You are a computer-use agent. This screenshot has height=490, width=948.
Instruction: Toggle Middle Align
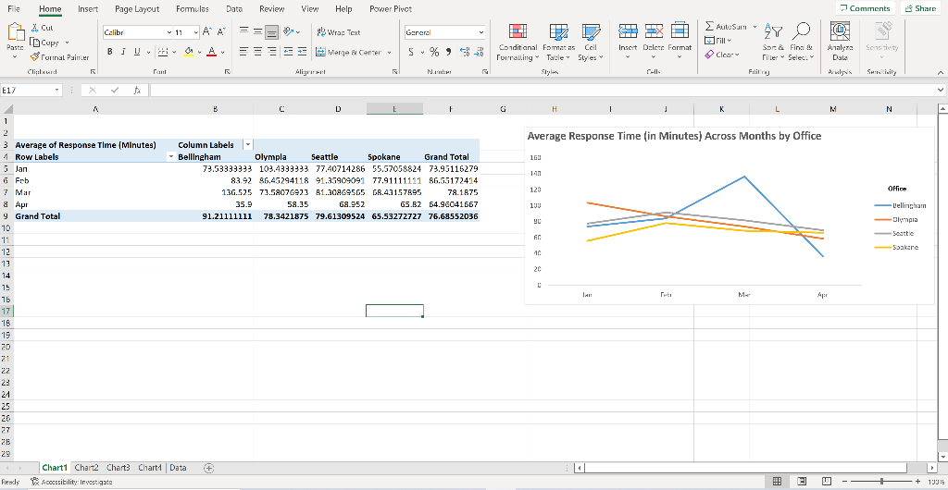(x=258, y=31)
